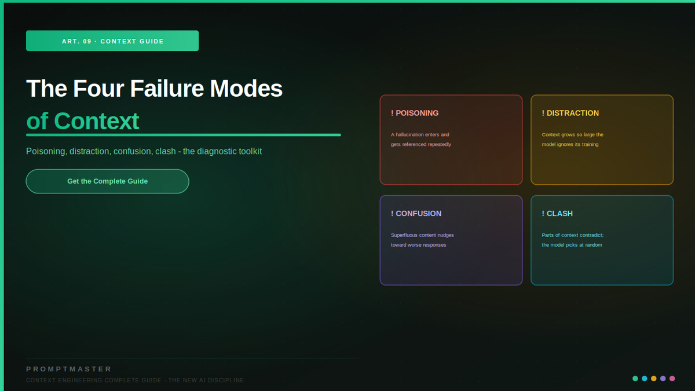Open the POISONING failure mode card
This screenshot has height=391, width=695.
(451, 140)
